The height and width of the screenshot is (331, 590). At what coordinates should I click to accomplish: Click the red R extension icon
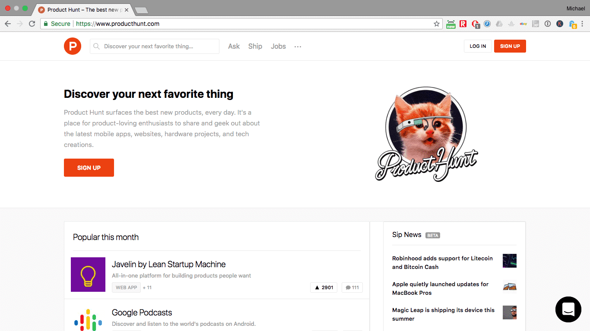[463, 24]
